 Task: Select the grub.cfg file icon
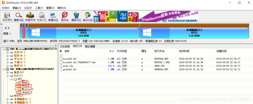click(x=61, y=66)
